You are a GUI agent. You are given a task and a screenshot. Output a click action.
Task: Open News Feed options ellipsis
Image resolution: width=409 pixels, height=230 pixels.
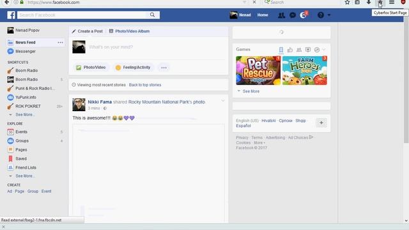tap(60, 42)
